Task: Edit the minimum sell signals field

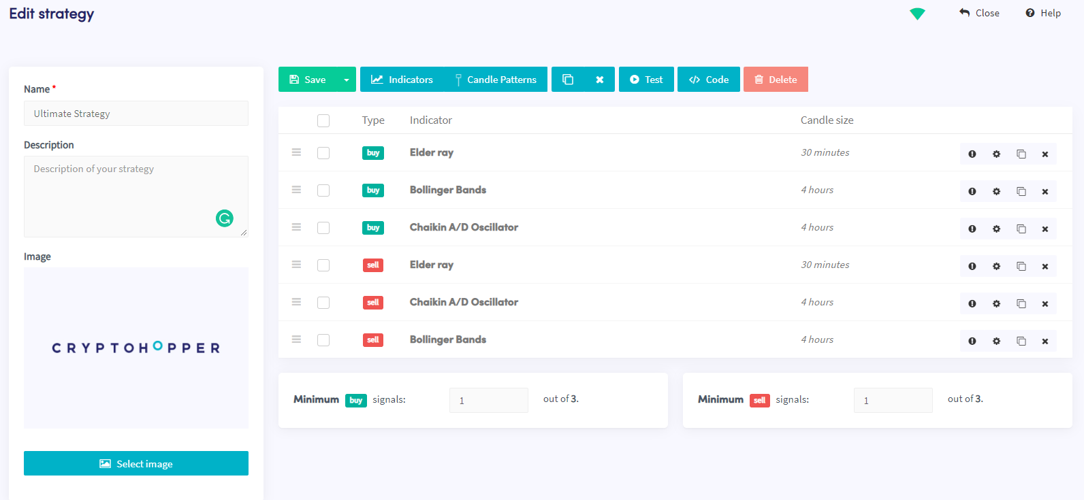Action: point(893,400)
